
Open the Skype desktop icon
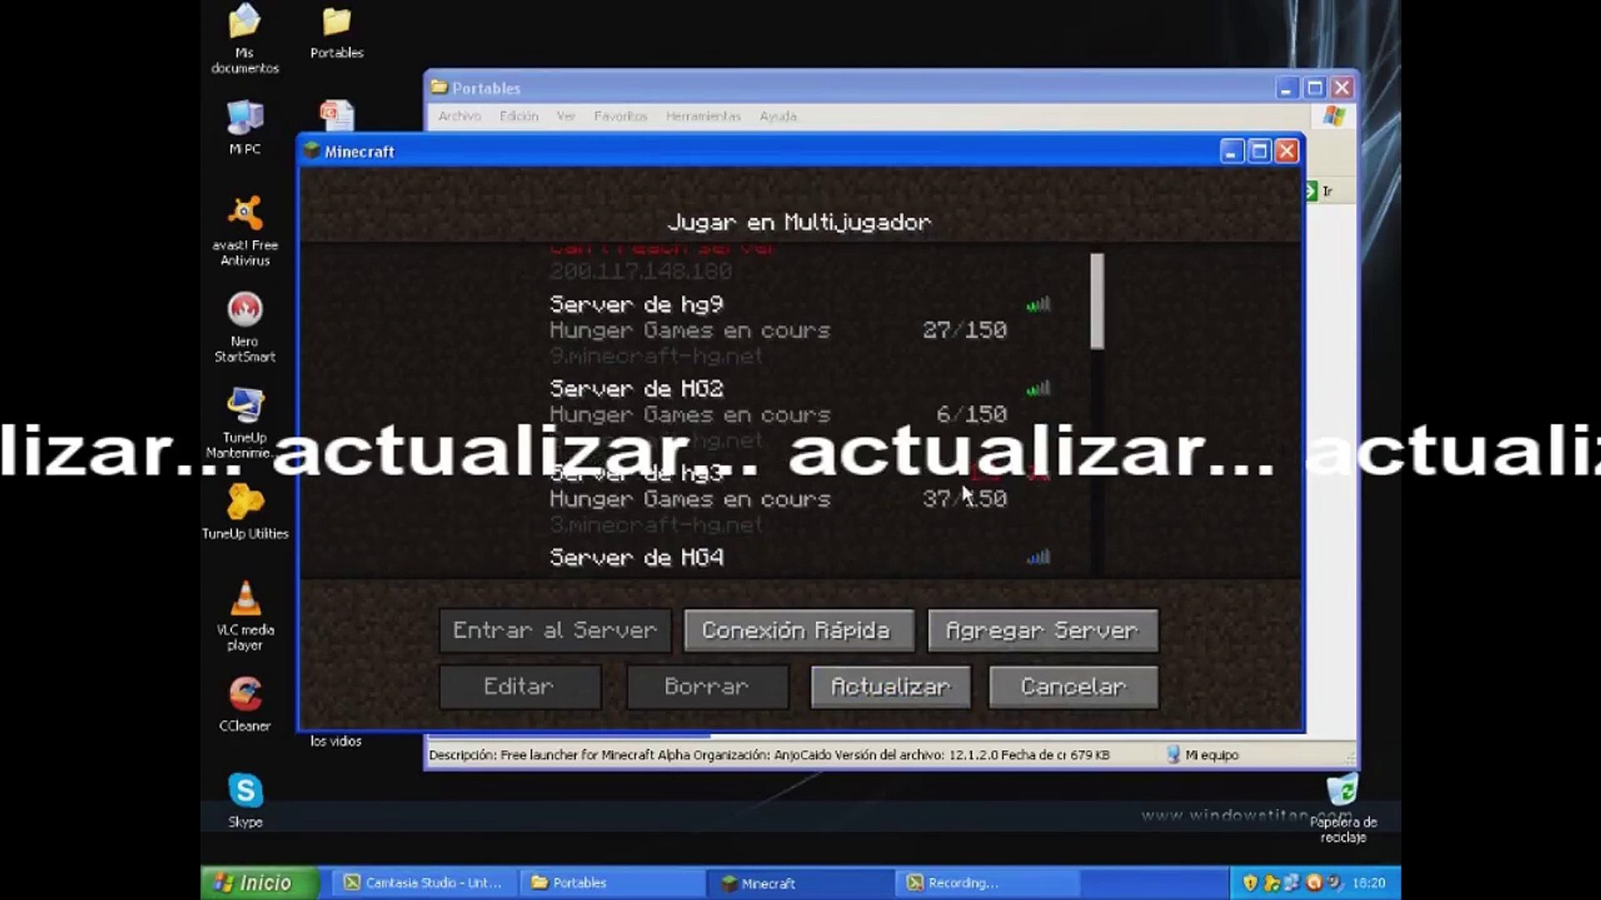[244, 791]
